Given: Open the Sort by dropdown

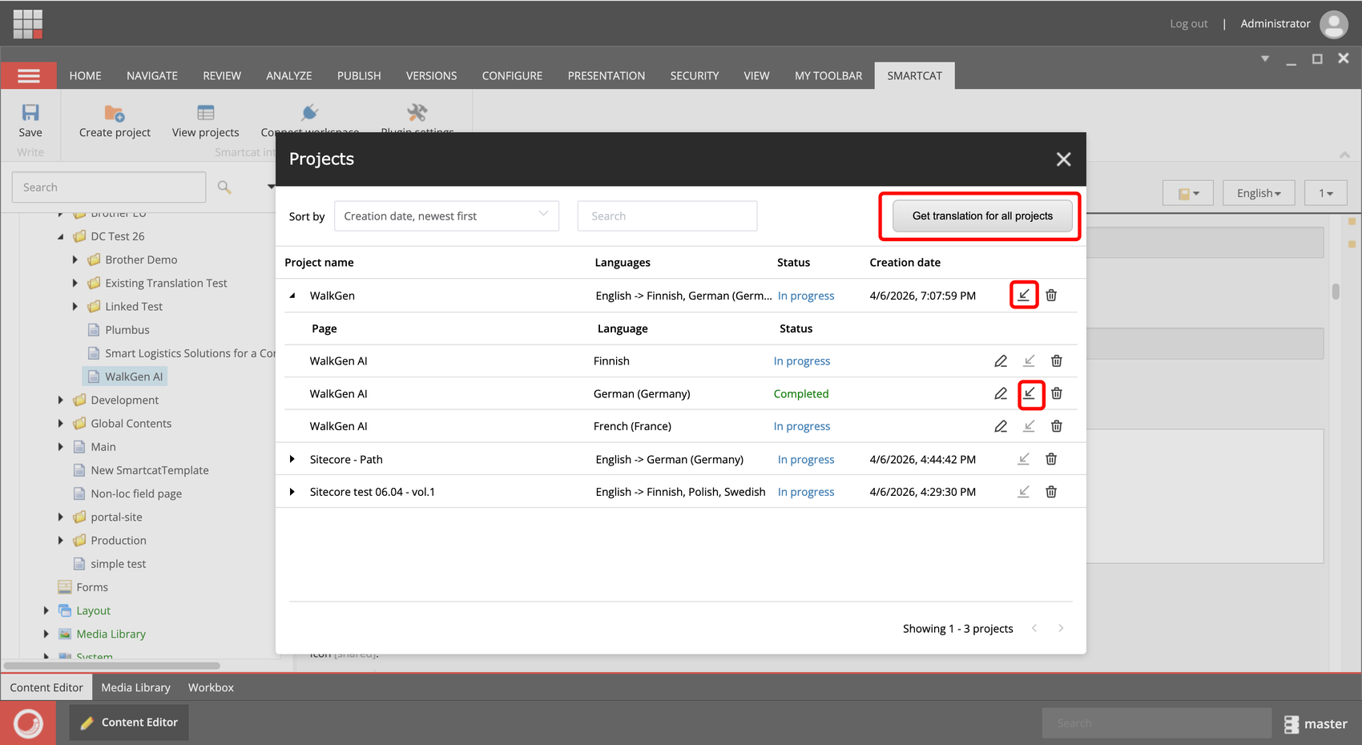Looking at the screenshot, I should [446, 216].
